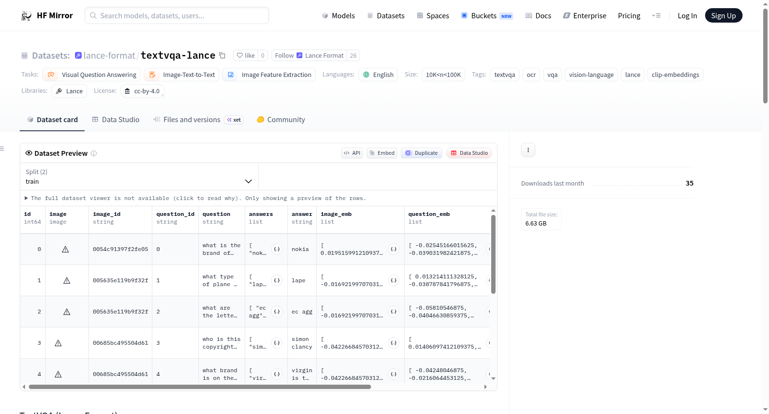The image size is (769, 414).
Task: Click the Image-Text-to-Text task tag
Action: (182, 75)
